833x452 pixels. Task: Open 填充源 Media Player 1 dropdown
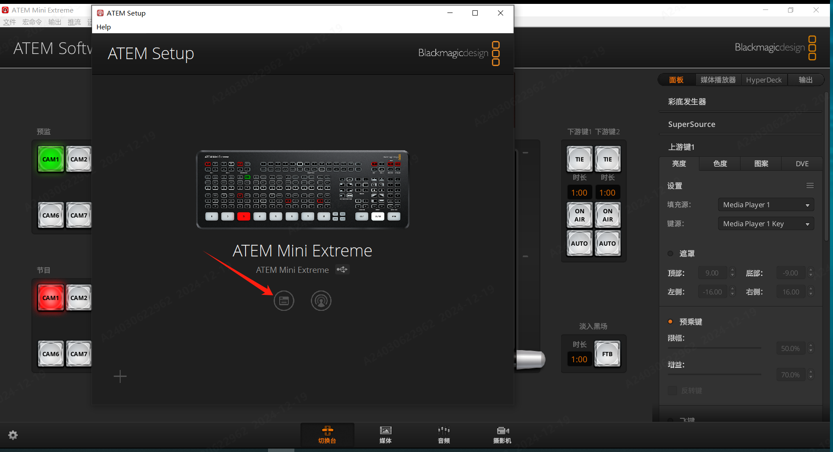coord(766,205)
